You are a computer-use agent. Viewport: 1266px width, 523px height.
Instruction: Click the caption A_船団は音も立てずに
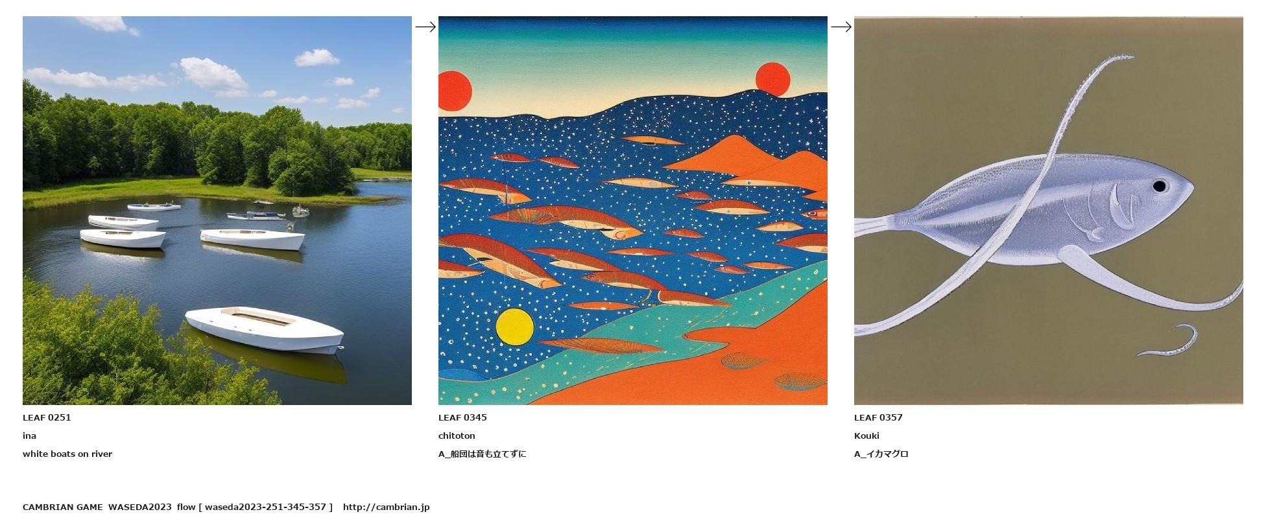click(x=483, y=454)
